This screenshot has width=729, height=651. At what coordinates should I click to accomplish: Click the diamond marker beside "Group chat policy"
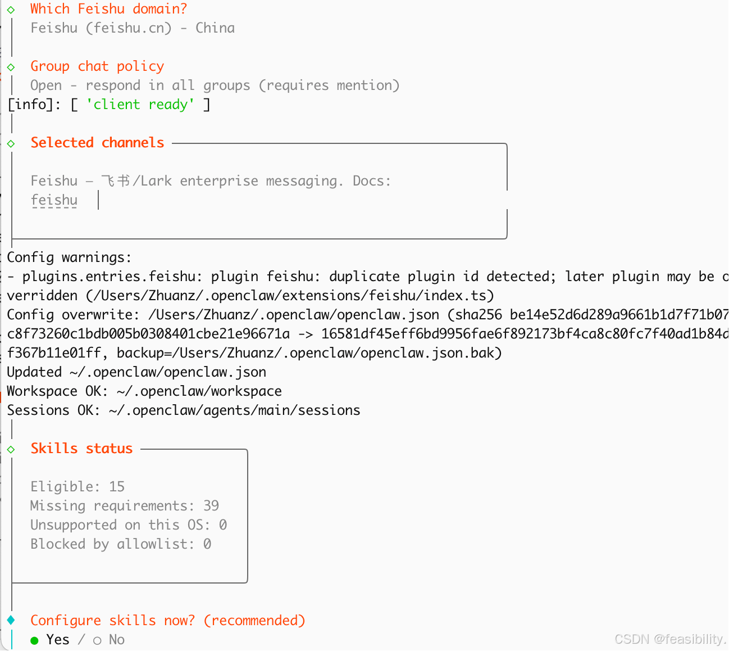[x=11, y=67]
